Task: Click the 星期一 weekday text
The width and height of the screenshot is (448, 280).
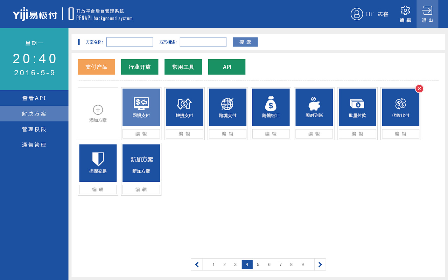Action: point(34,43)
